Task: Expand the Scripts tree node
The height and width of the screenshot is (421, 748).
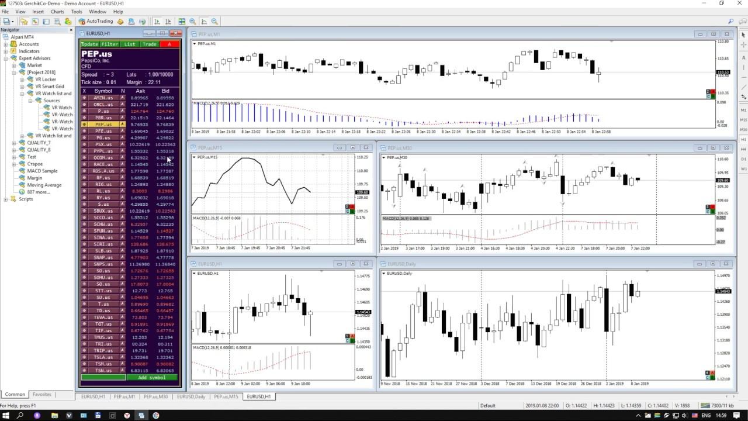Action: coord(6,199)
